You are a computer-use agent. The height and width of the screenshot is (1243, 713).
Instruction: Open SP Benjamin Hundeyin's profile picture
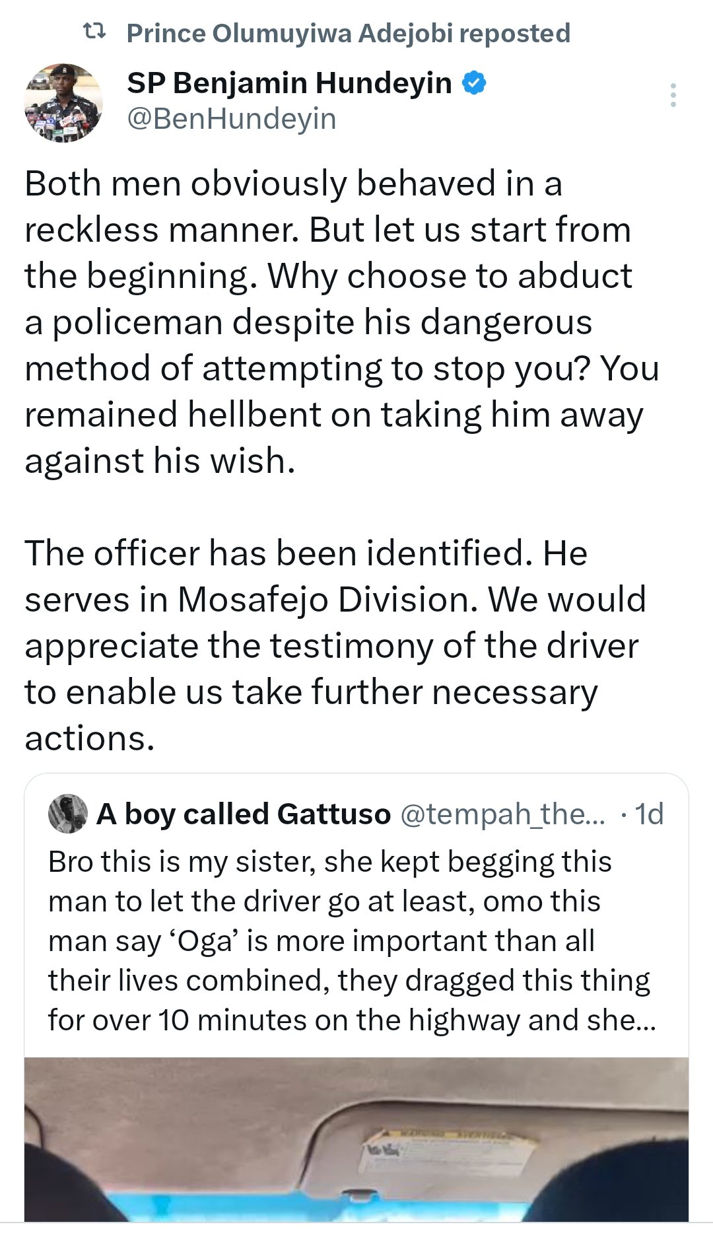(63, 103)
